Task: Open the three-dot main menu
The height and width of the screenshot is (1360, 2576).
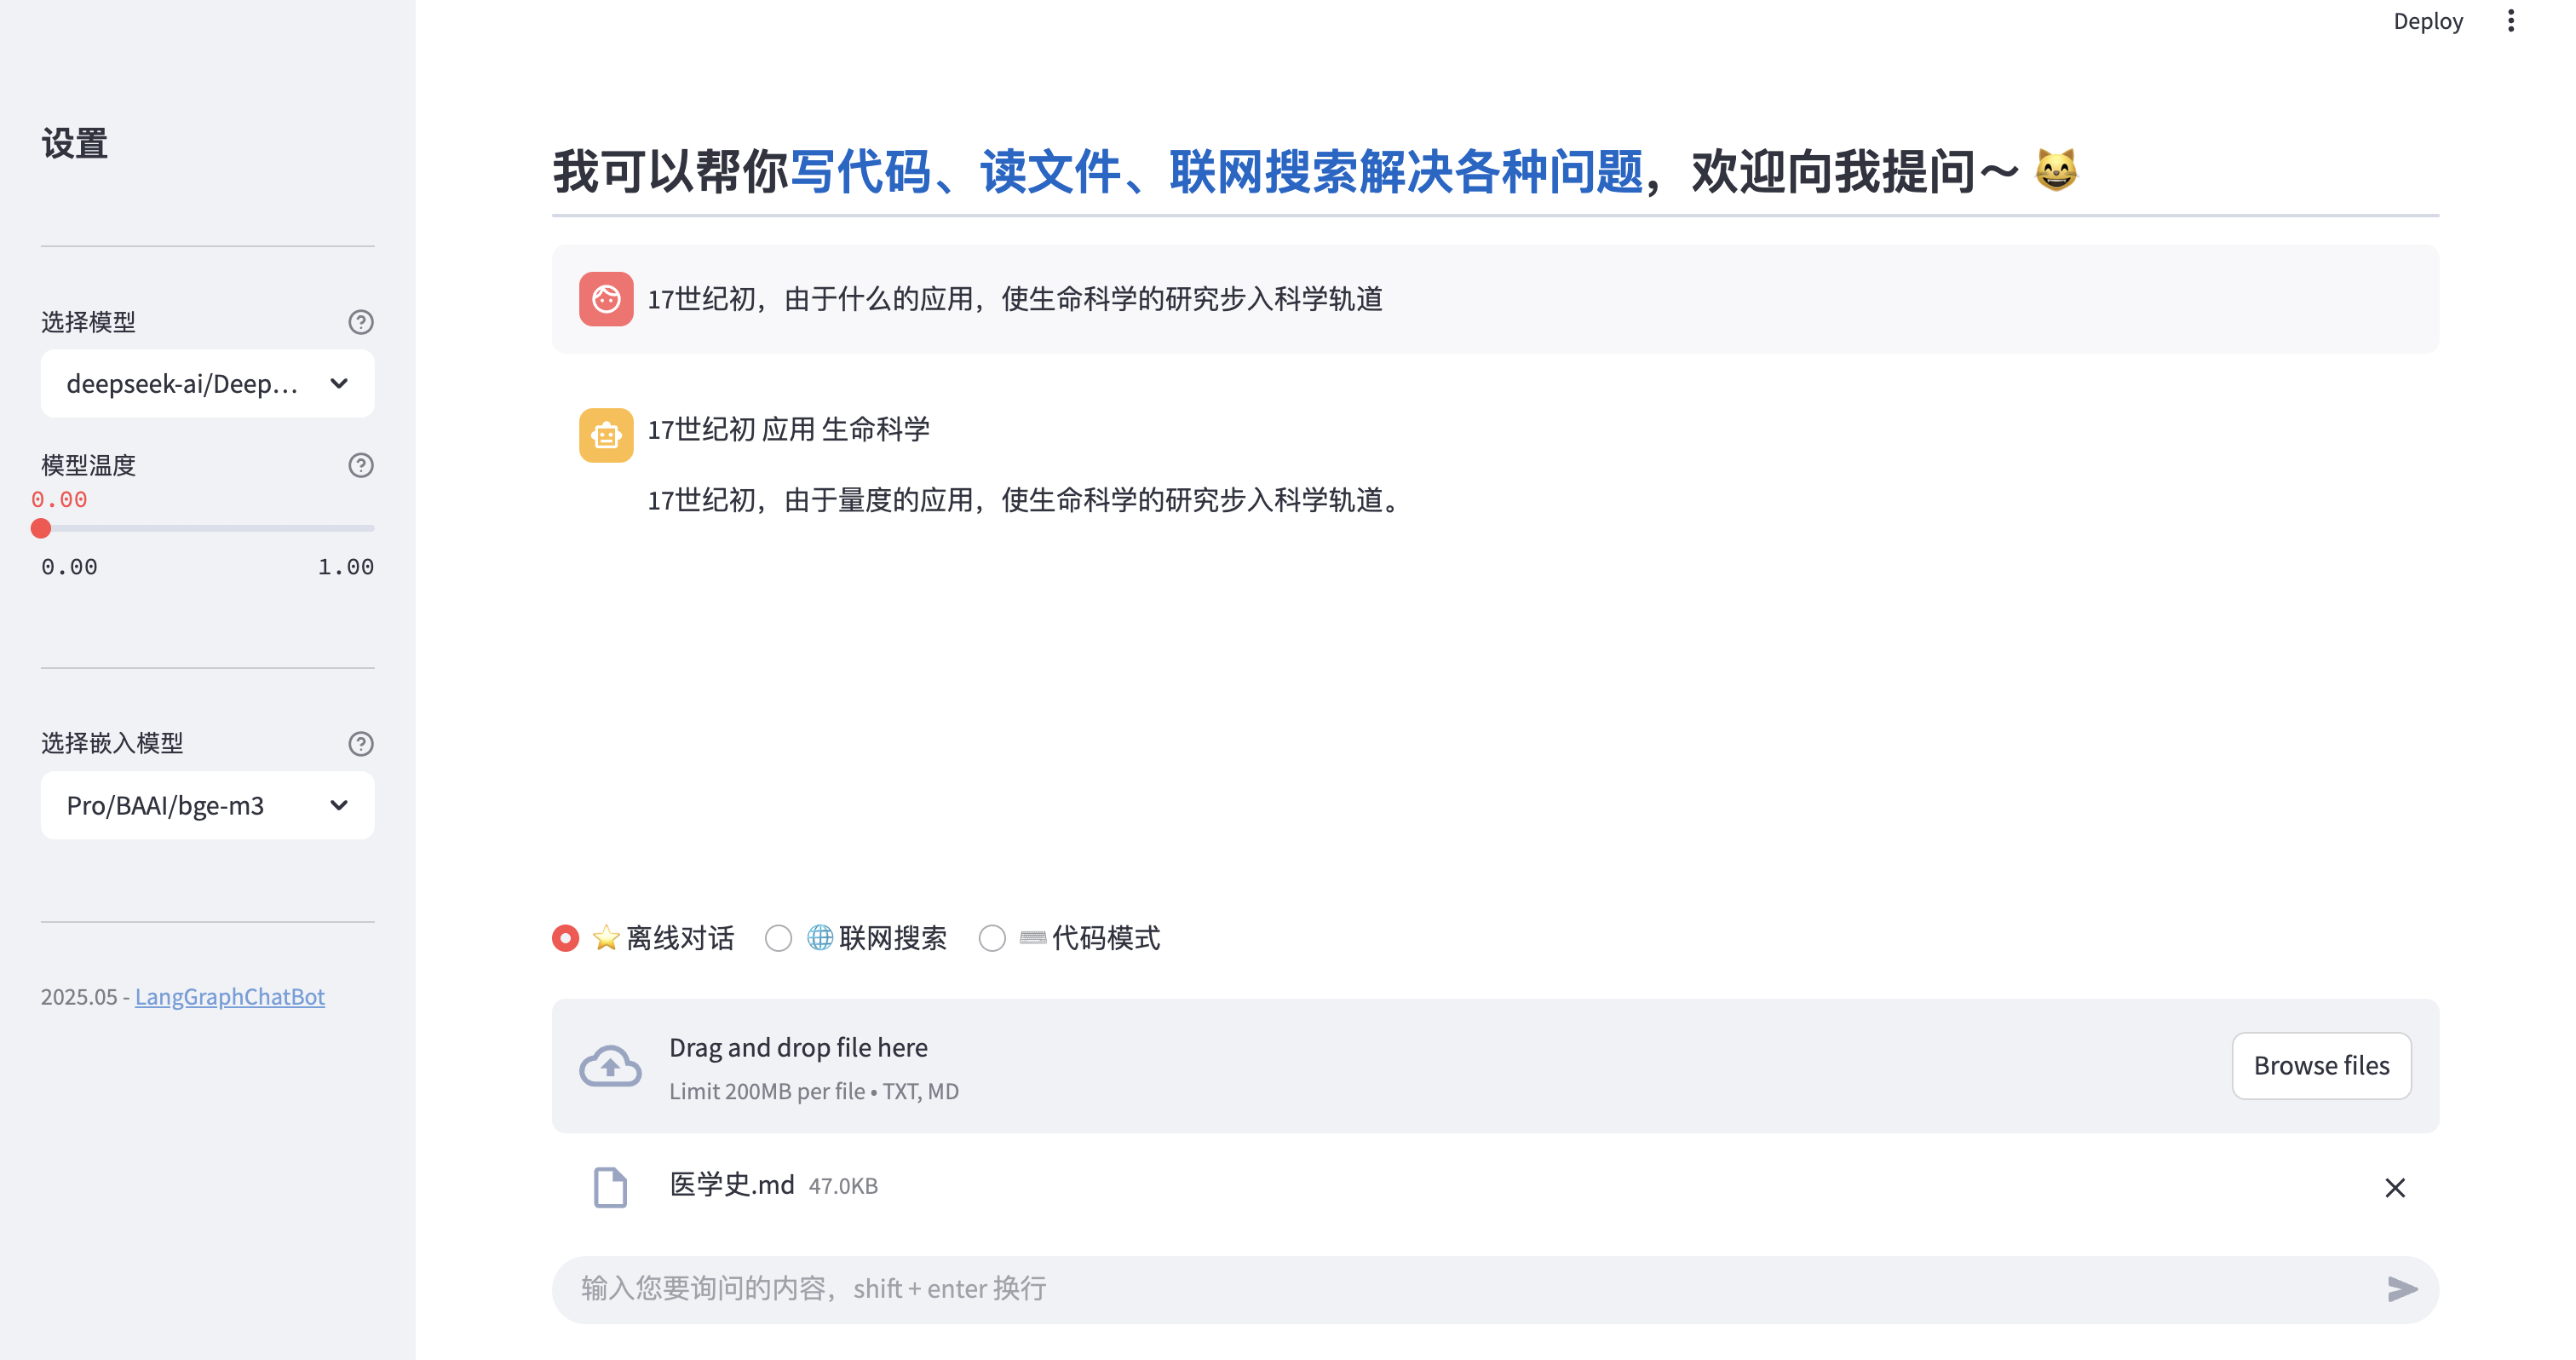Action: pyautogui.click(x=2510, y=21)
